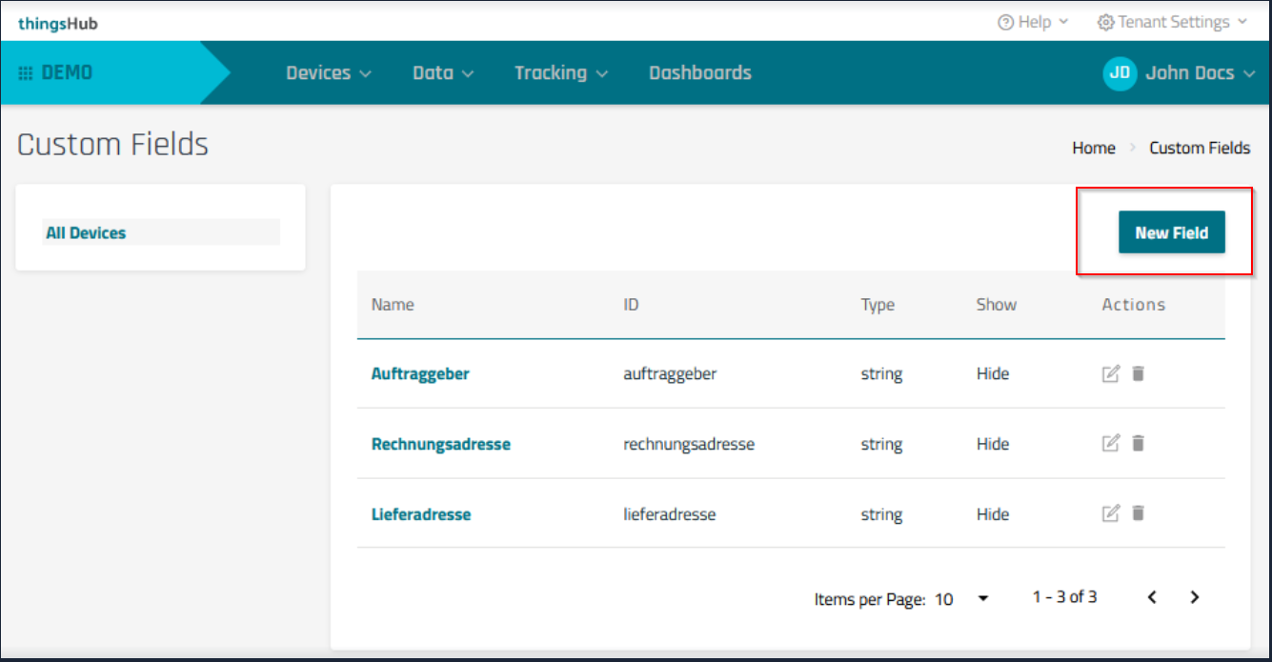Edit the Lieferadresse custom field

coord(1110,513)
